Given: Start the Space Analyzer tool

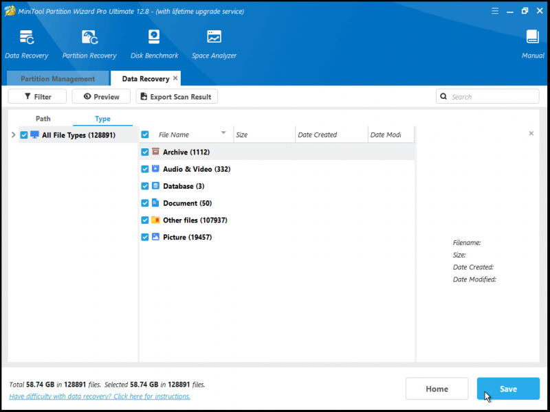Looking at the screenshot, I should pyautogui.click(x=214, y=37).
